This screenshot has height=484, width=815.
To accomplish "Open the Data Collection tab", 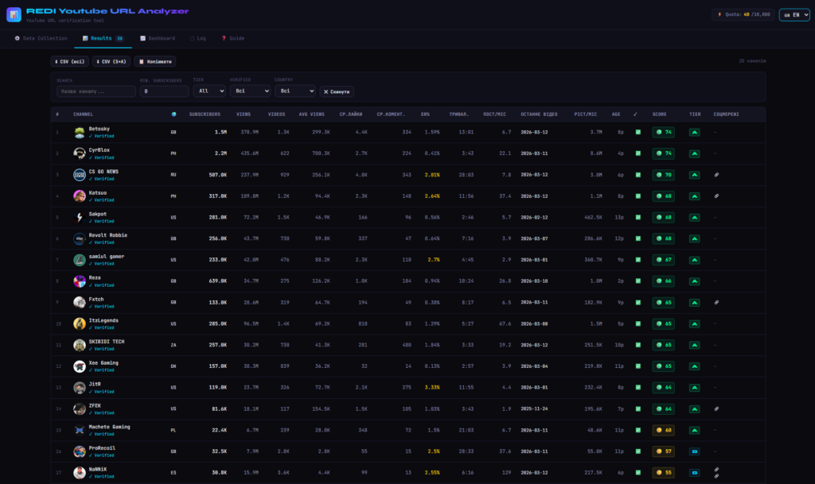I will [x=41, y=38].
